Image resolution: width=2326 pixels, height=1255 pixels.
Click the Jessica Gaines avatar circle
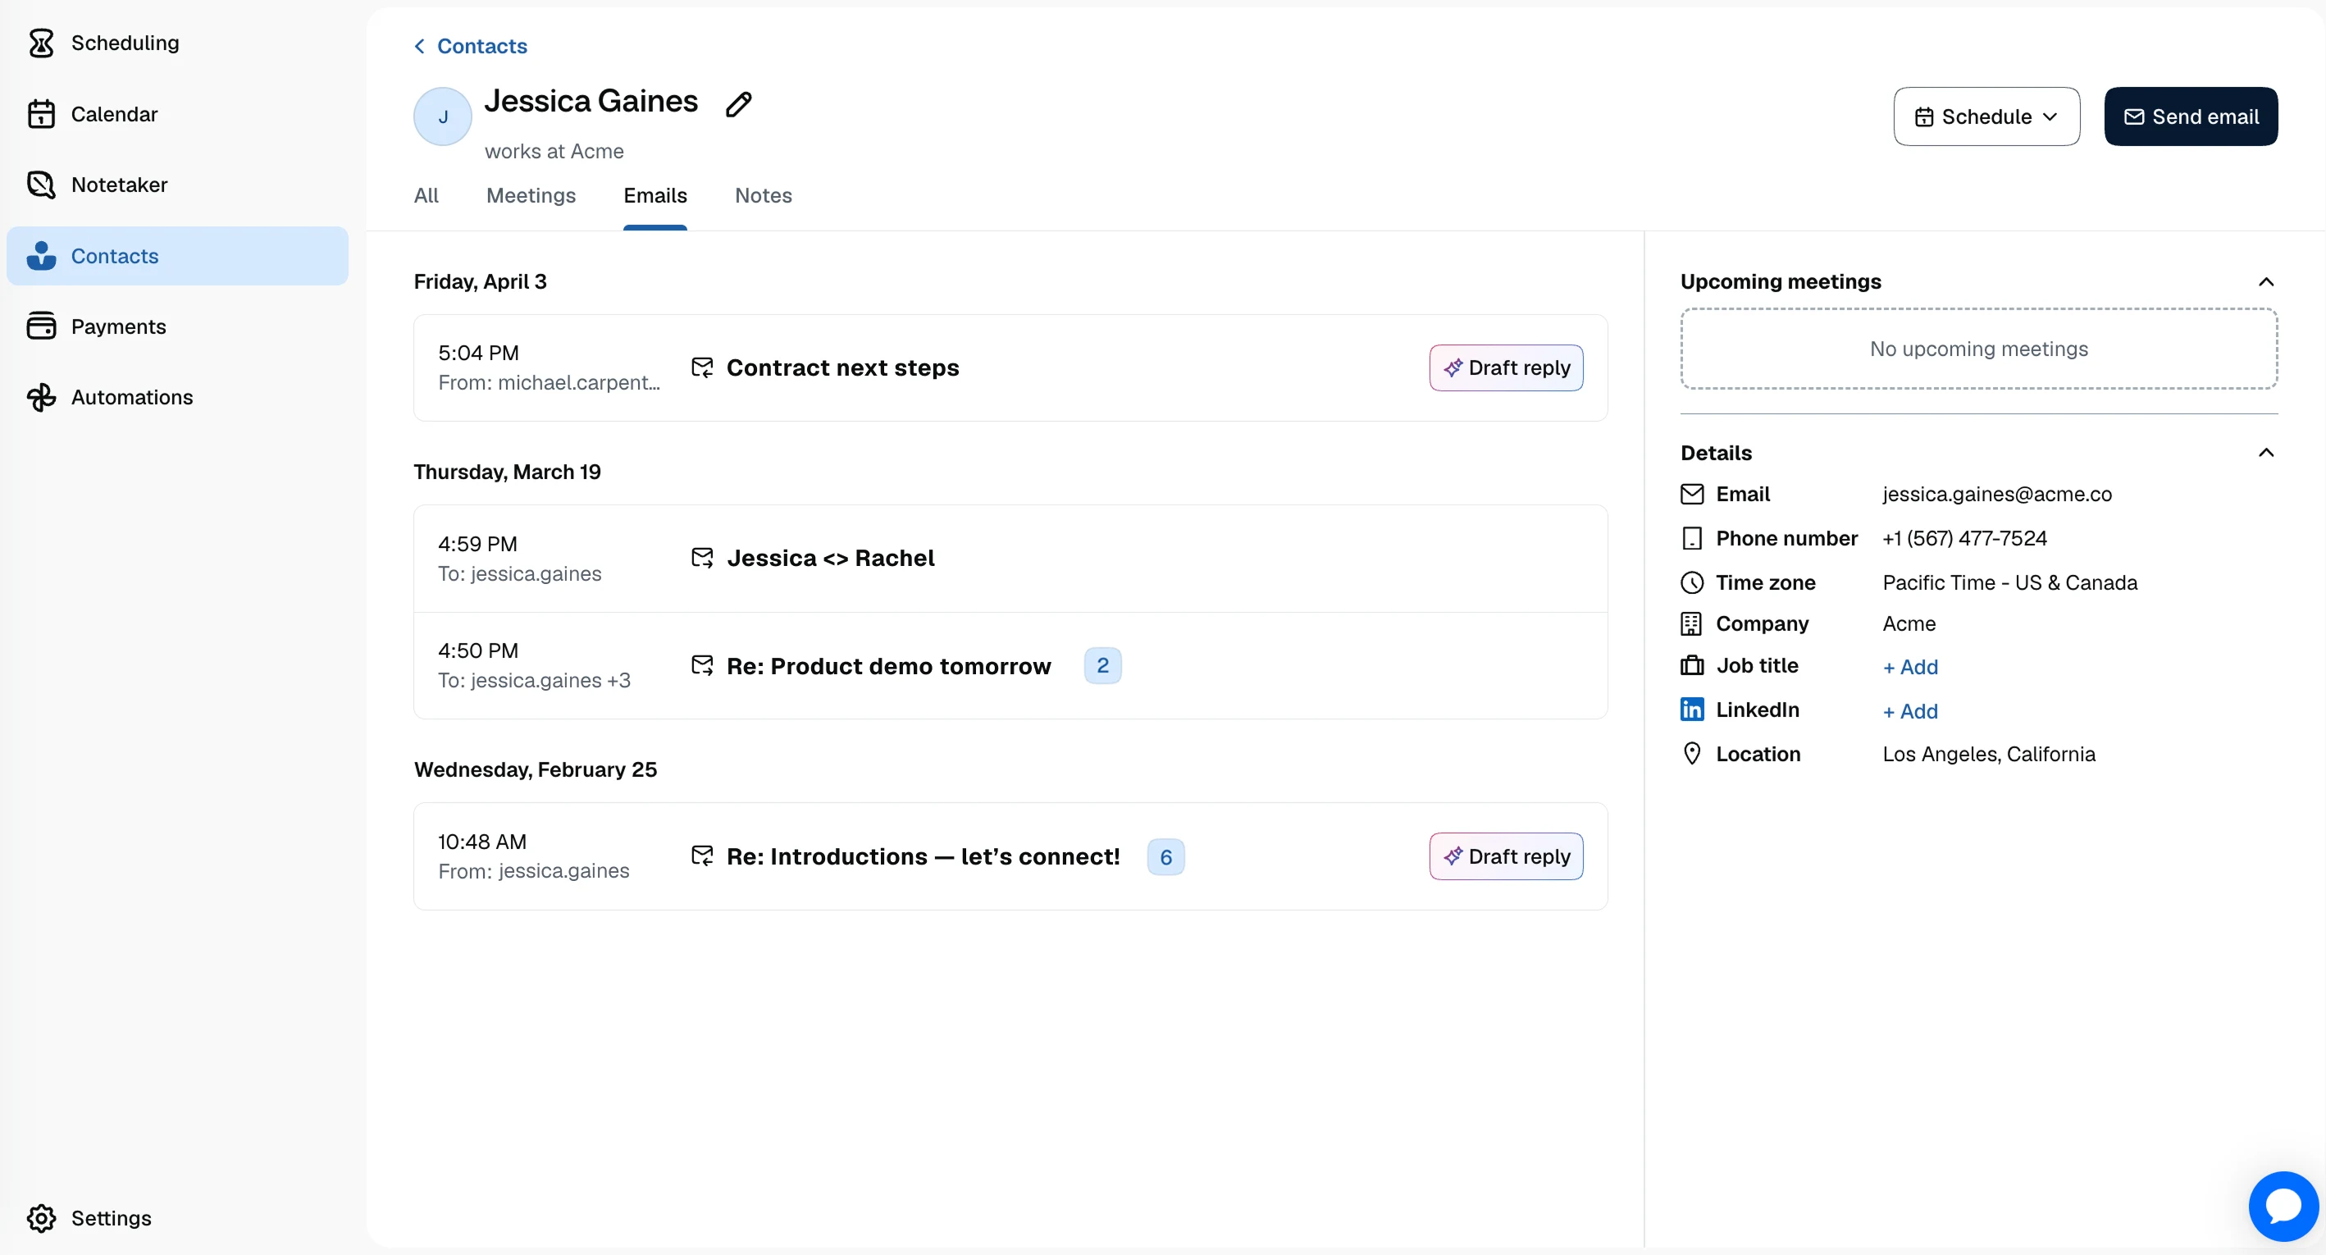point(442,116)
